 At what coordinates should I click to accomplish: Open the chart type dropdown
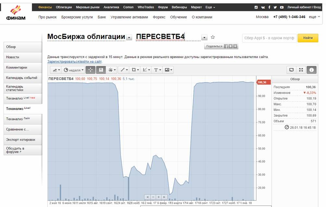click(56, 70)
